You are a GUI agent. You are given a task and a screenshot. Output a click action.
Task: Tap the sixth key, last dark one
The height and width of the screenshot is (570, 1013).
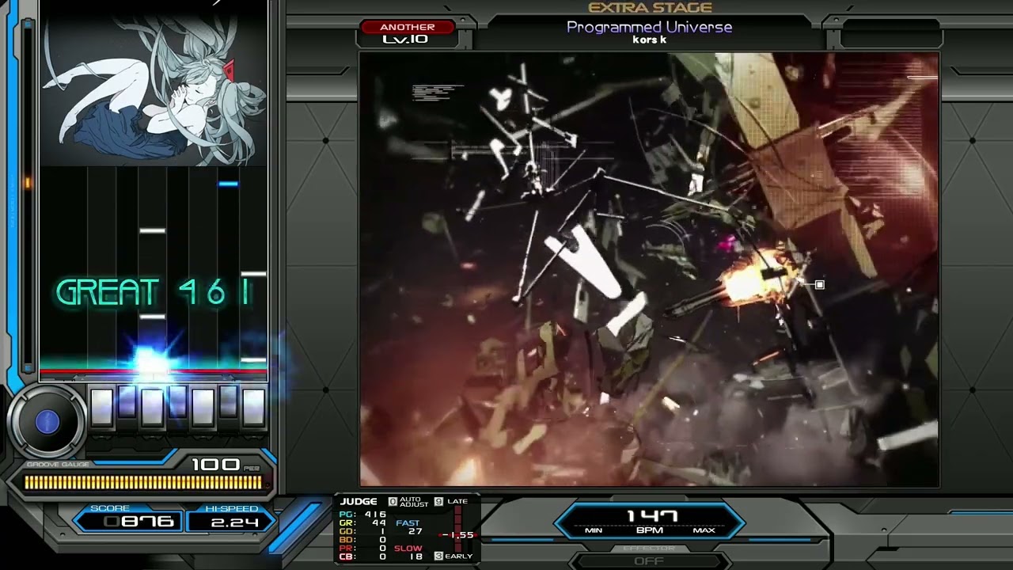click(x=228, y=401)
